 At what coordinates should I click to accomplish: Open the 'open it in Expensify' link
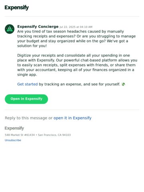(72, 118)
